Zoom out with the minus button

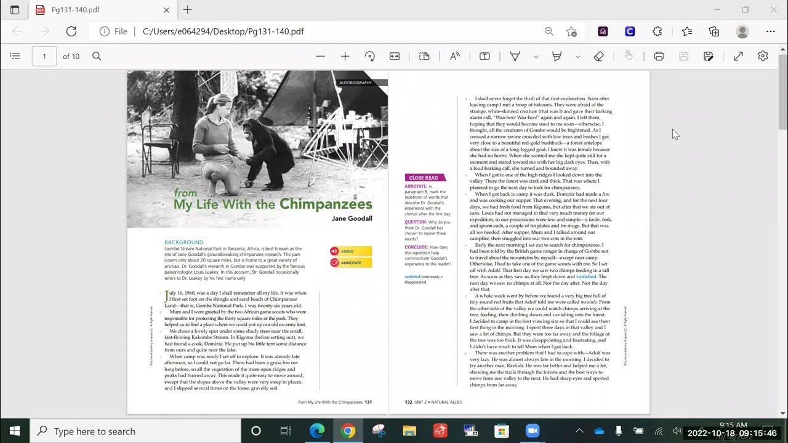pyautogui.click(x=320, y=56)
